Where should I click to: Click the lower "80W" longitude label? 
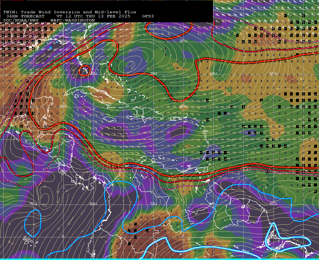(93, 204)
